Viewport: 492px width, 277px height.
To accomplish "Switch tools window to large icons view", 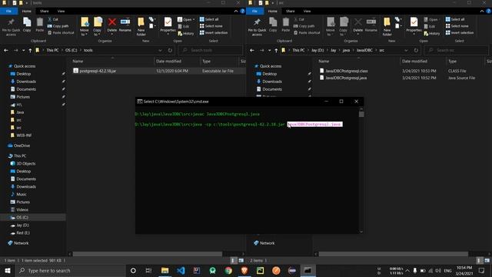I will 241,260.
